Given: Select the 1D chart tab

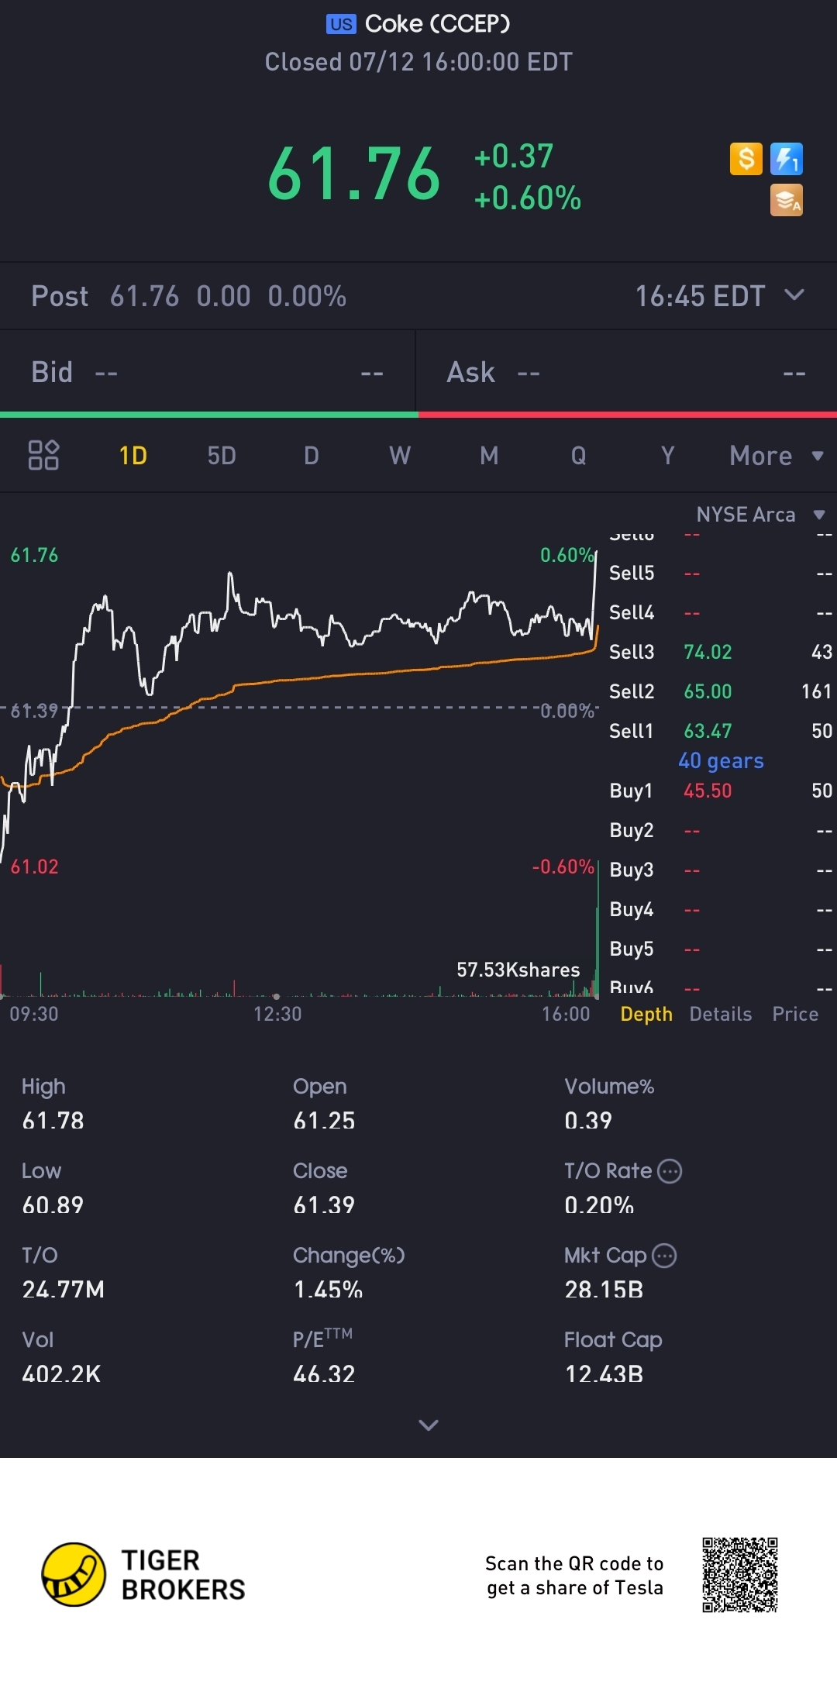Looking at the screenshot, I should pyautogui.click(x=133, y=456).
